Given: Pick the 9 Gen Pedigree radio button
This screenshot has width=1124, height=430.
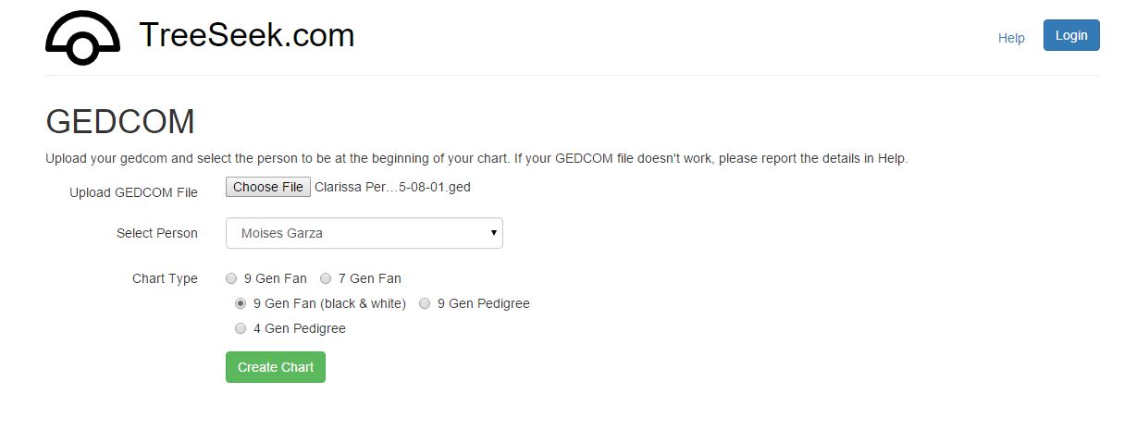Looking at the screenshot, I should (425, 303).
